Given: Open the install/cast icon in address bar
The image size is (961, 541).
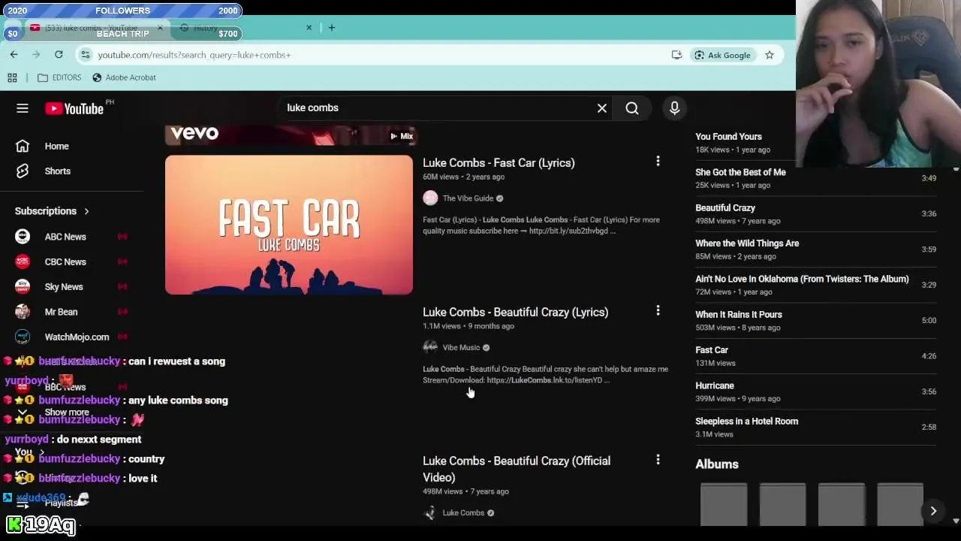Looking at the screenshot, I should [676, 55].
